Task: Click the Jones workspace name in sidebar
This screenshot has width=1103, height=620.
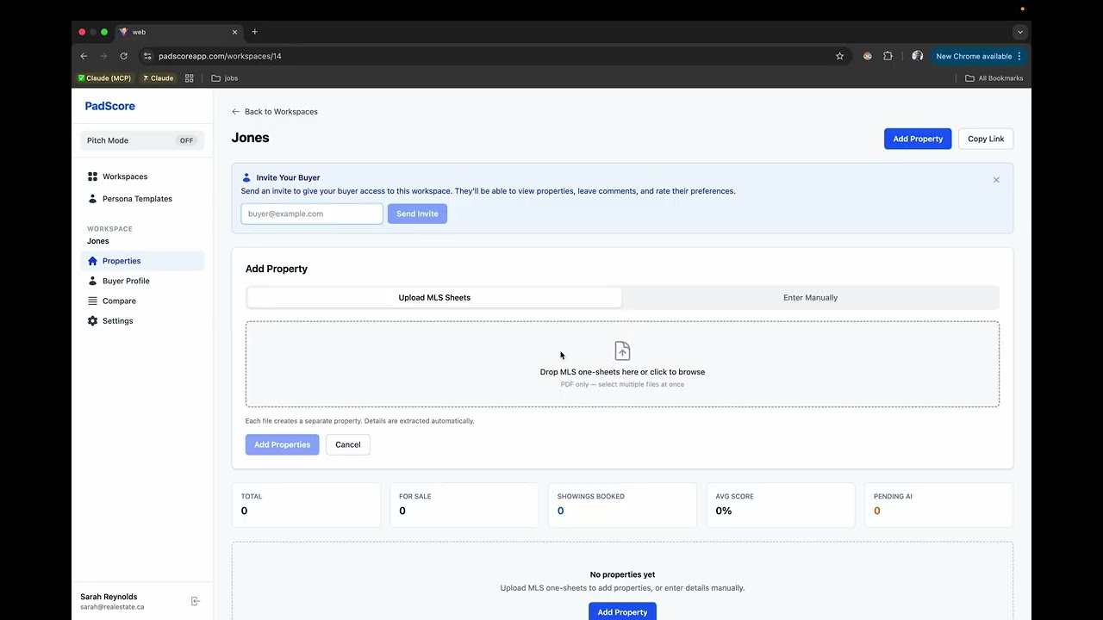Action: 98,241
